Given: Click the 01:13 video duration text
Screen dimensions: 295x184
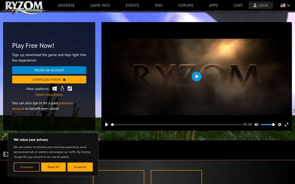Looking at the screenshot, I should pyautogui.click(x=247, y=124).
